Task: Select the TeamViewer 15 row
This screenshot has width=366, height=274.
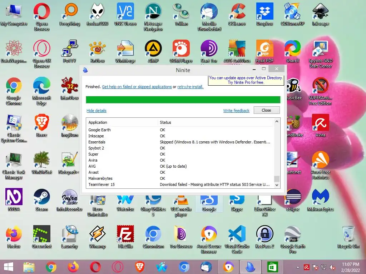Action: tap(180, 184)
